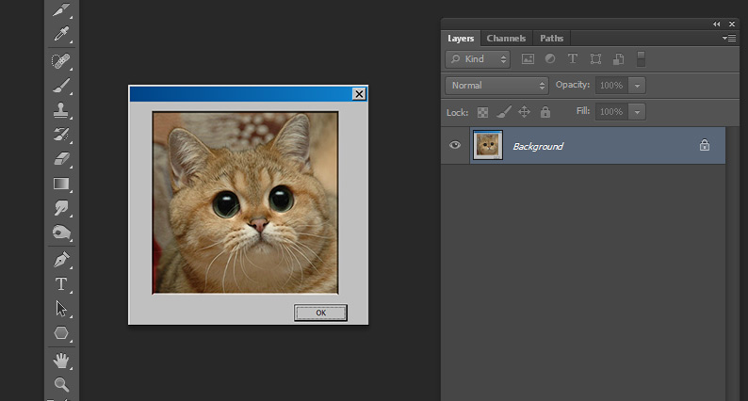
Task: Open the Fill slider dropdown arrow
Action: click(x=637, y=112)
